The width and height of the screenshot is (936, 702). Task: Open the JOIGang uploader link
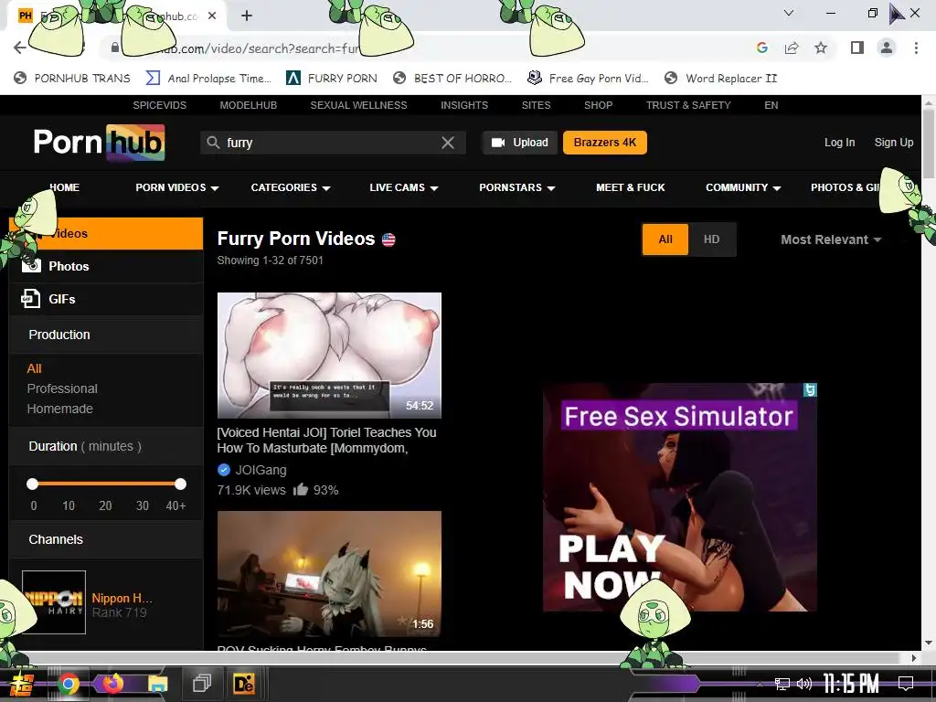click(x=261, y=470)
